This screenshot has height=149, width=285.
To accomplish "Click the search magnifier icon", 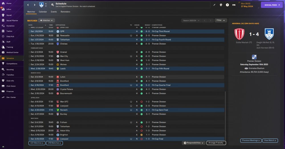I will [x=52, y=5].
